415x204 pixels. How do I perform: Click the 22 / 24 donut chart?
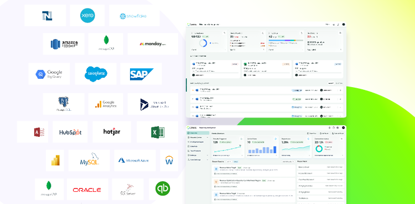(x=319, y=149)
